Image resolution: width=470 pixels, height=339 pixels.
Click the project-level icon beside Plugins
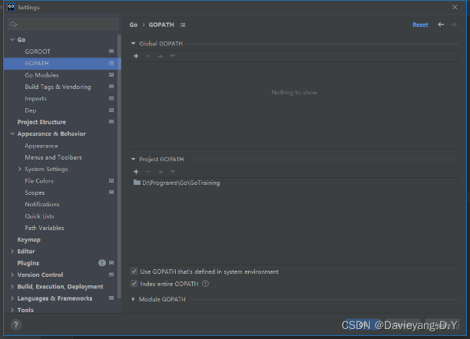click(x=111, y=263)
